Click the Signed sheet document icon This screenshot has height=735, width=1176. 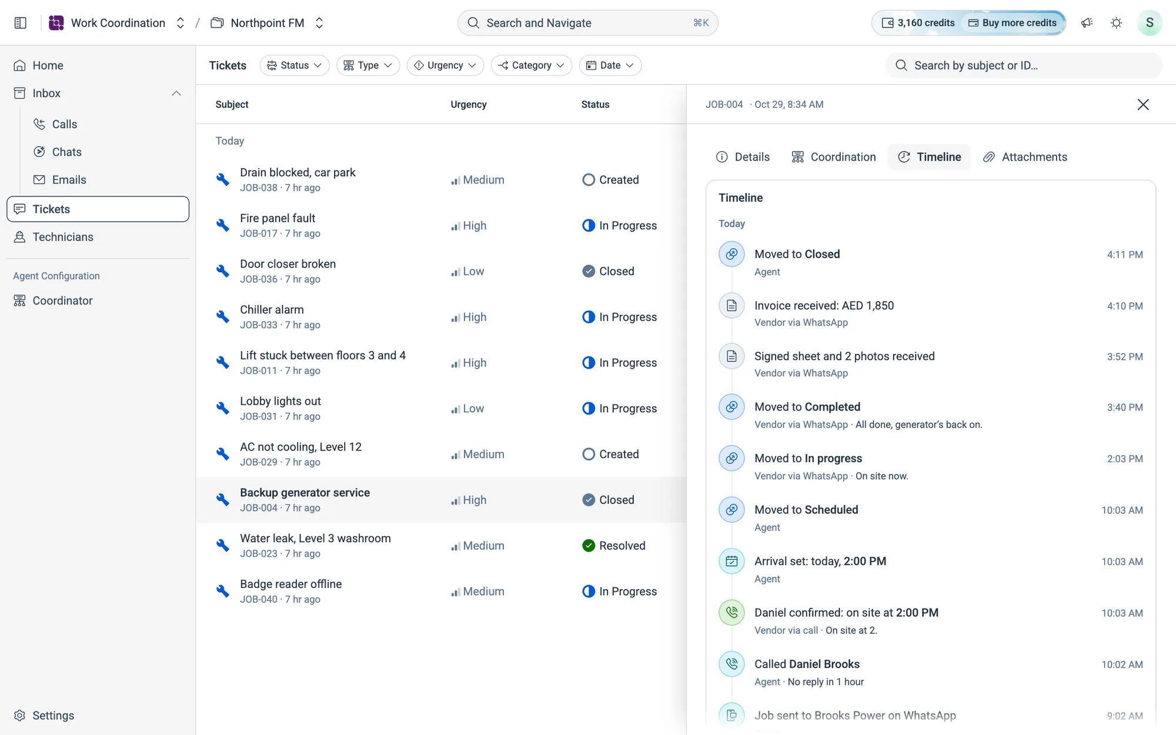[731, 356]
